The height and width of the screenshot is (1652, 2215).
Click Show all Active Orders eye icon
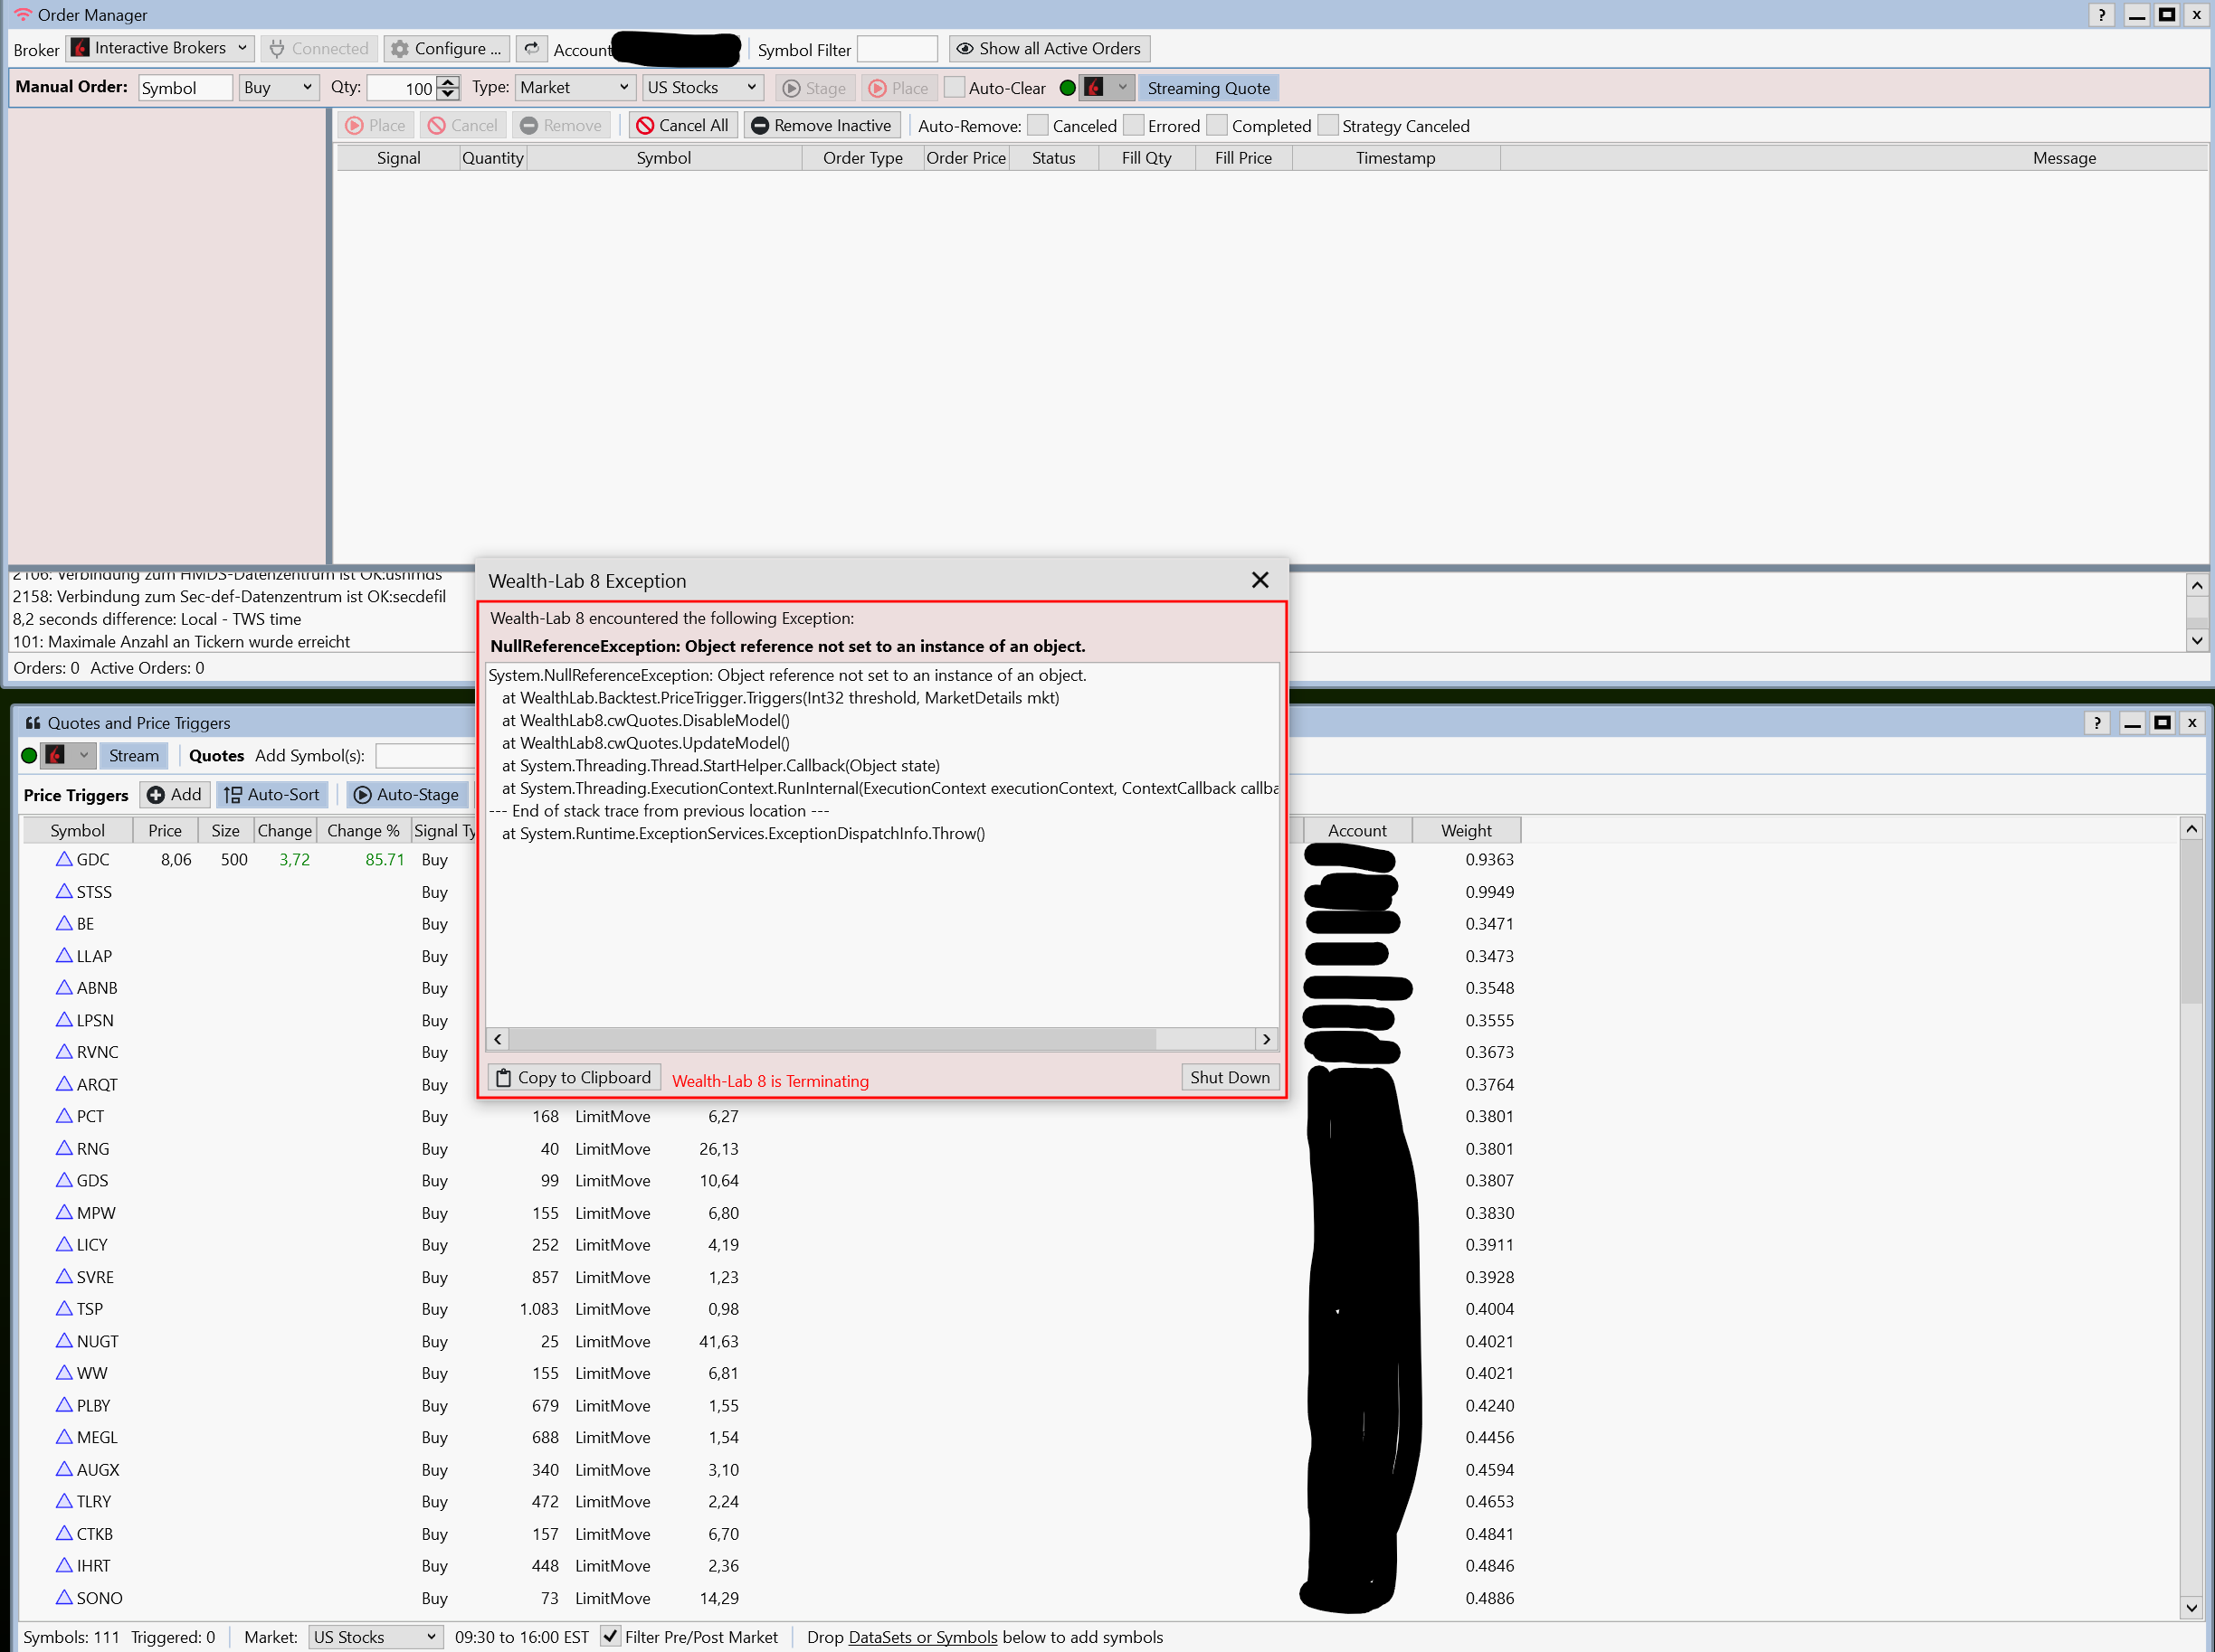point(965,48)
